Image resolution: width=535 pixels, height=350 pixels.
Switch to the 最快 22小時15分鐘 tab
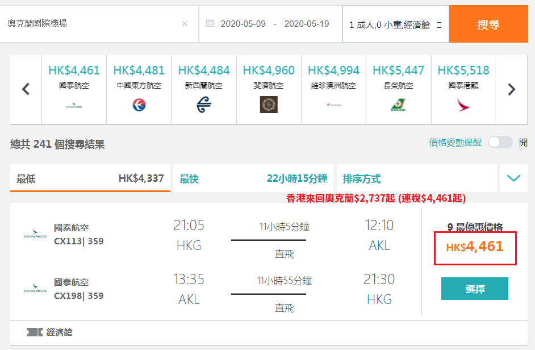[x=253, y=178]
